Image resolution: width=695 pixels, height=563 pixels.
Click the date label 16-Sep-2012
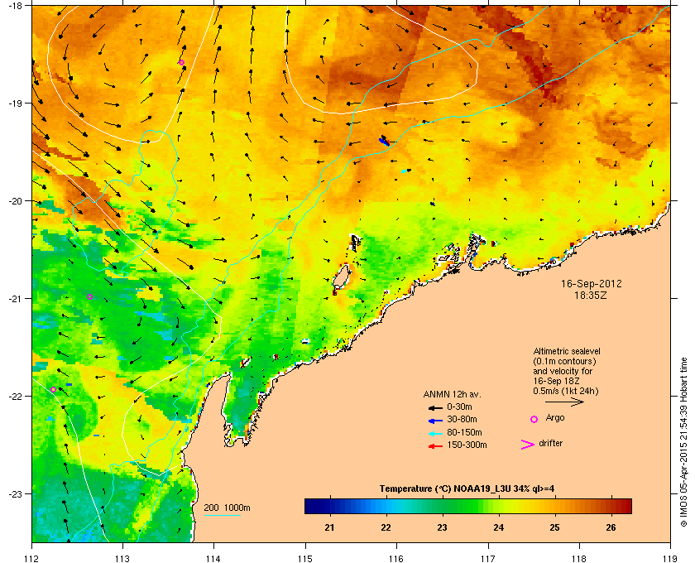point(591,283)
